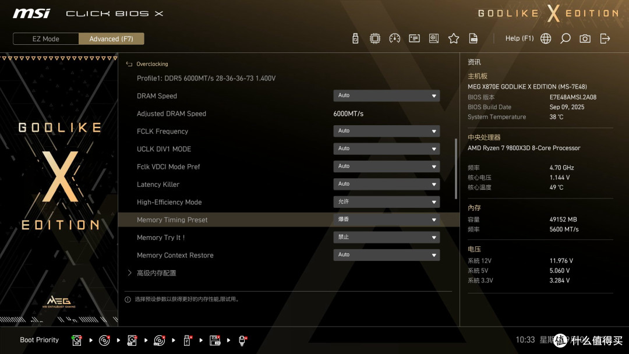629x354 pixels.
Task: Click the Boot Priority label
Action: coord(40,339)
